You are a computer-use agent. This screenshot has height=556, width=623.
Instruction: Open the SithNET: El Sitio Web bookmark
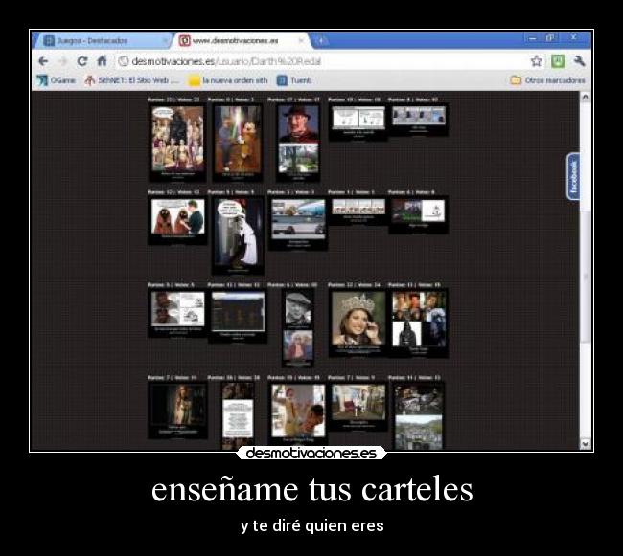click(x=132, y=80)
